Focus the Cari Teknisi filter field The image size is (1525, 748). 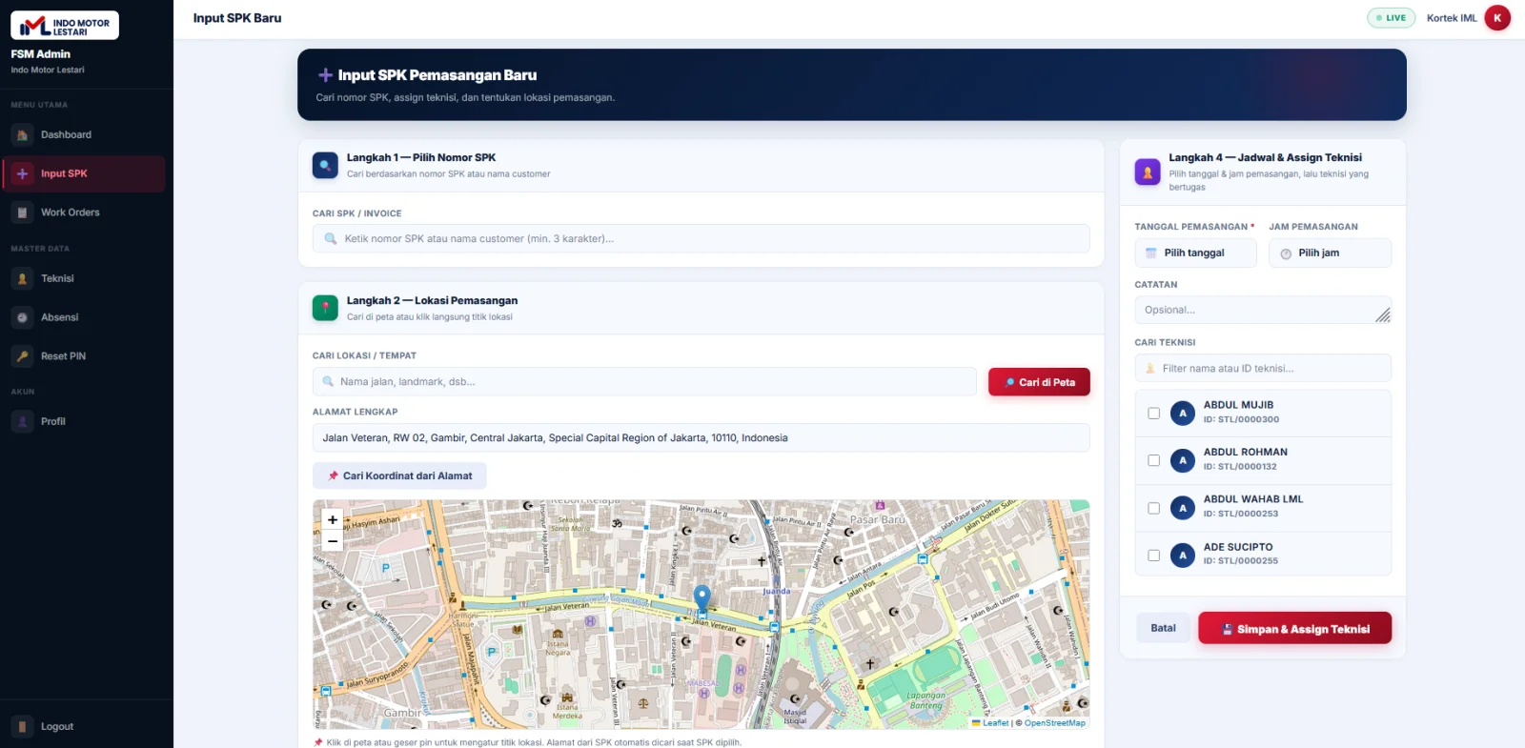click(1263, 369)
